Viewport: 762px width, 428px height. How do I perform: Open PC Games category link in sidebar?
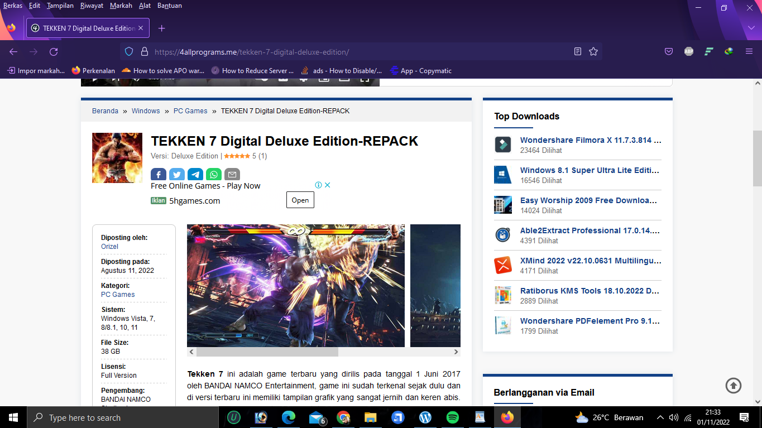118,294
